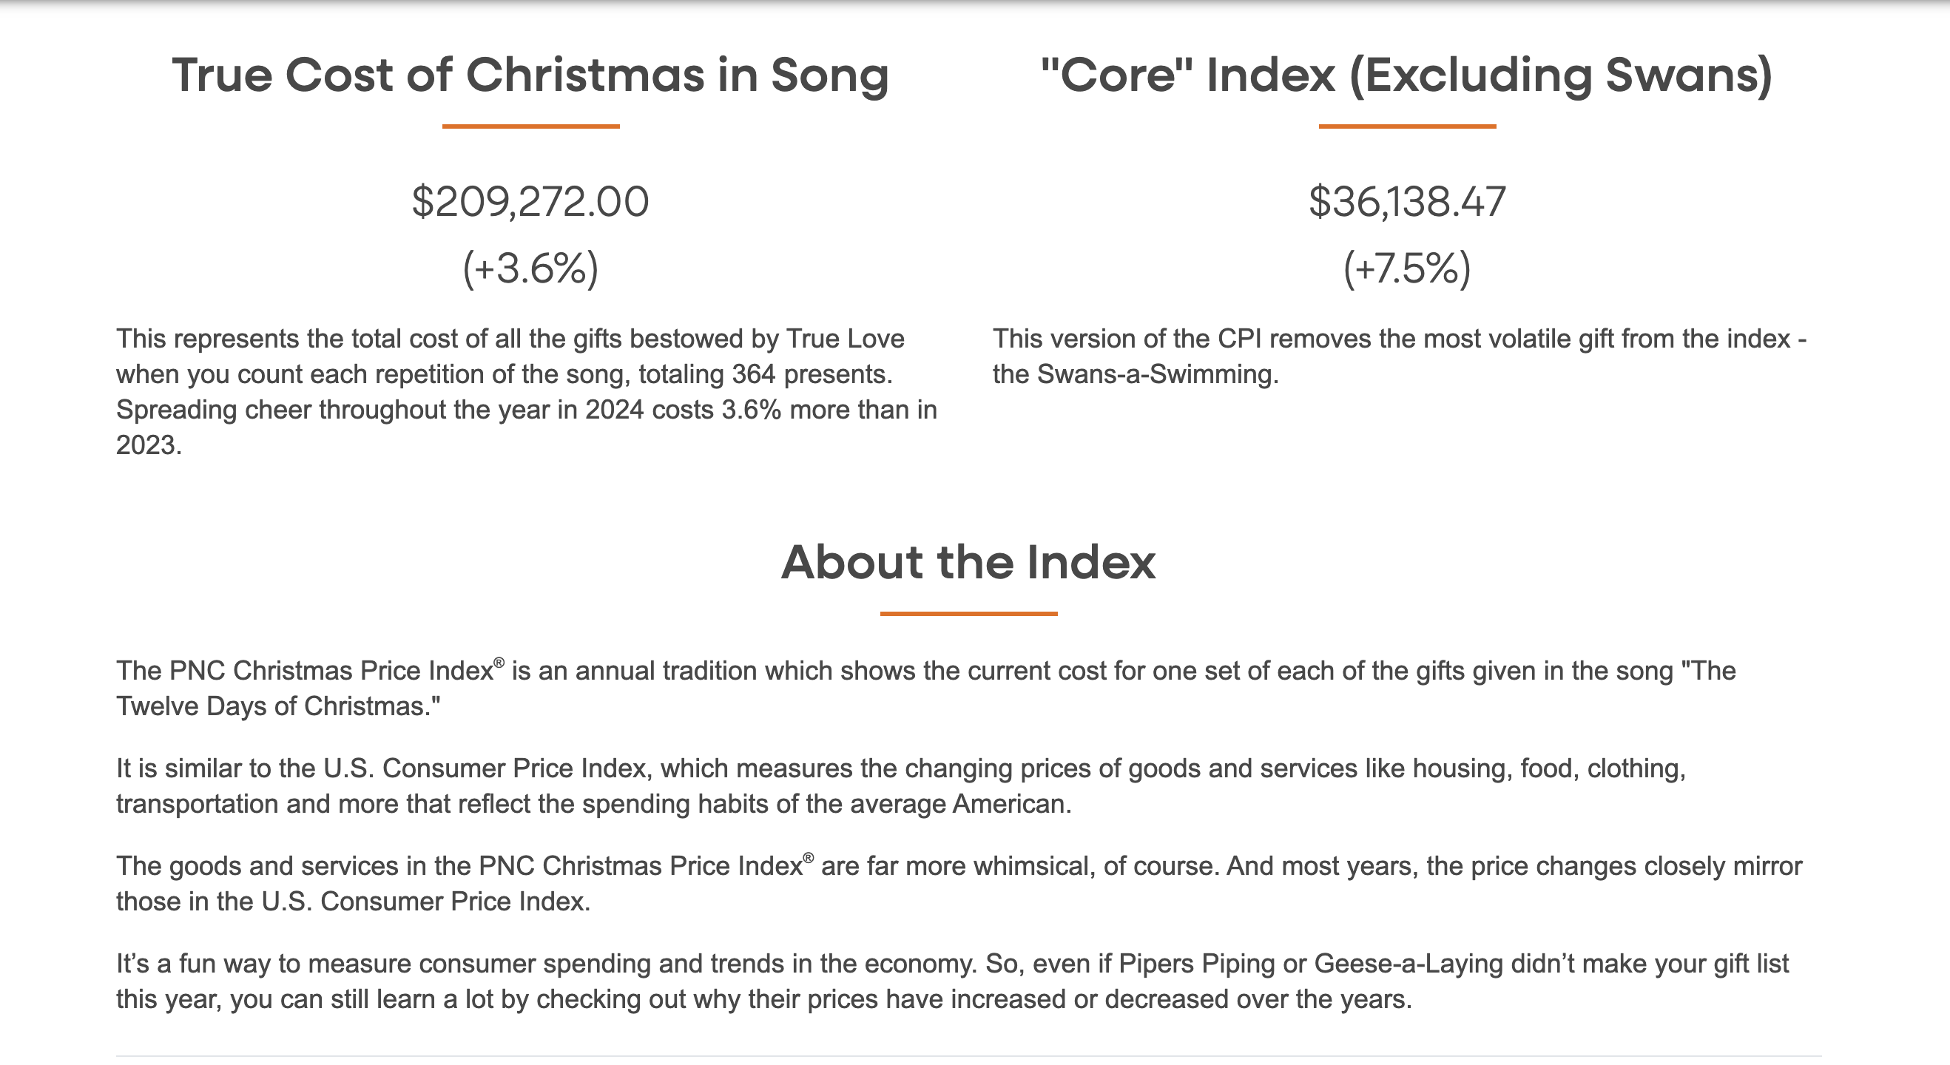Click the paragraph about whimsical goods and services
The width and height of the screenshot is (1950, 1065).
pyautogui.click(x=959, y=883)
